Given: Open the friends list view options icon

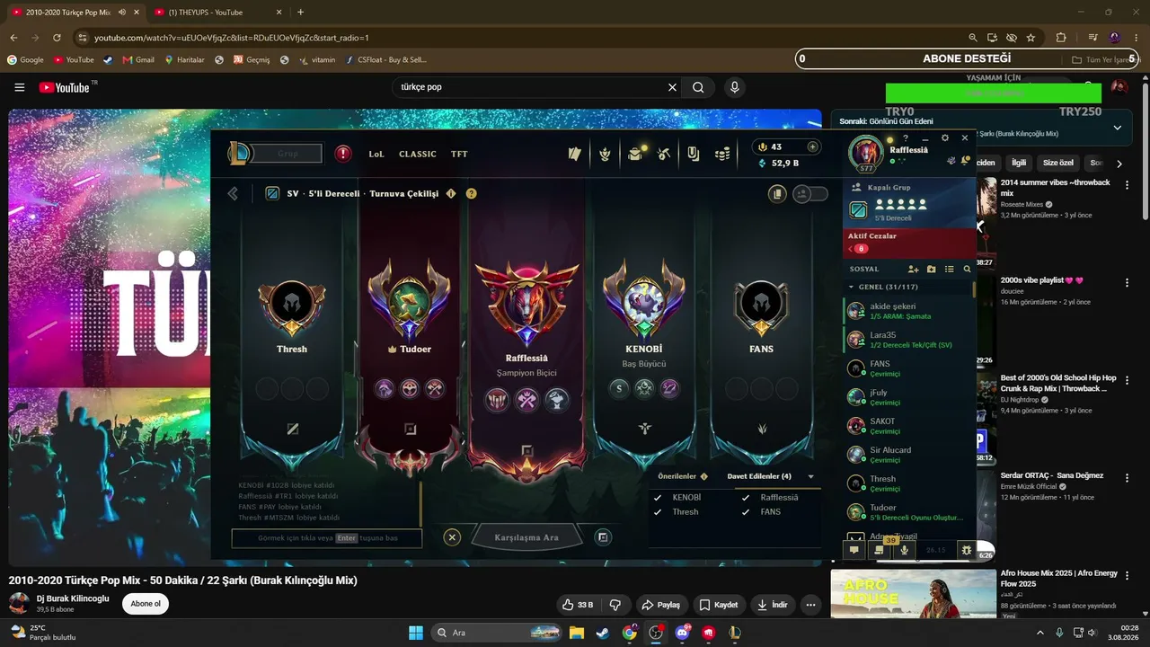Looking at the screenshot, I should pyautogui.click(x=949, y=269).
